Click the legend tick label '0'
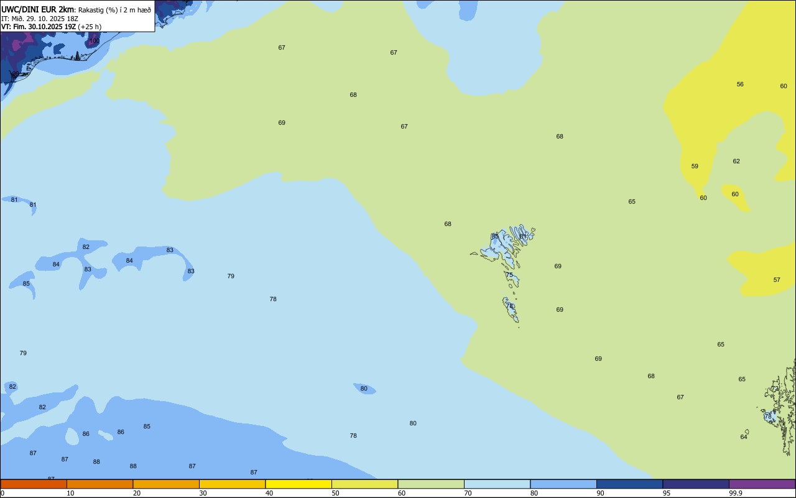This screenshot has height=498, width=796. click(2, 493)
